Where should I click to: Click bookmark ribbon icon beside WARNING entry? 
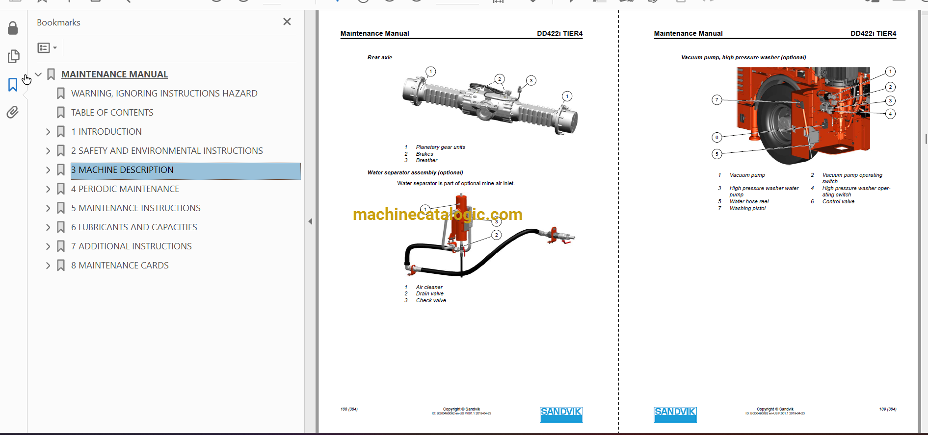[61, 94]
